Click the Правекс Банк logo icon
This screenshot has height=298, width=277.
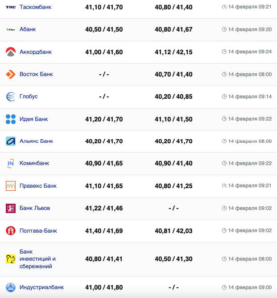point(11,186)
